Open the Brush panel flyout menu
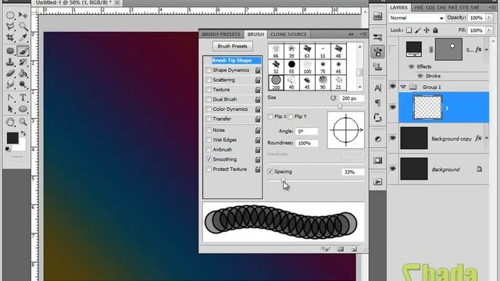Viewport: 500px width, 281px height. (x=362, y=34)
